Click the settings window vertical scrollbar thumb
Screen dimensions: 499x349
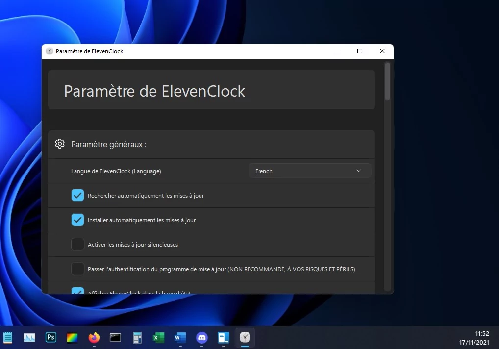[x=387, y=81]
